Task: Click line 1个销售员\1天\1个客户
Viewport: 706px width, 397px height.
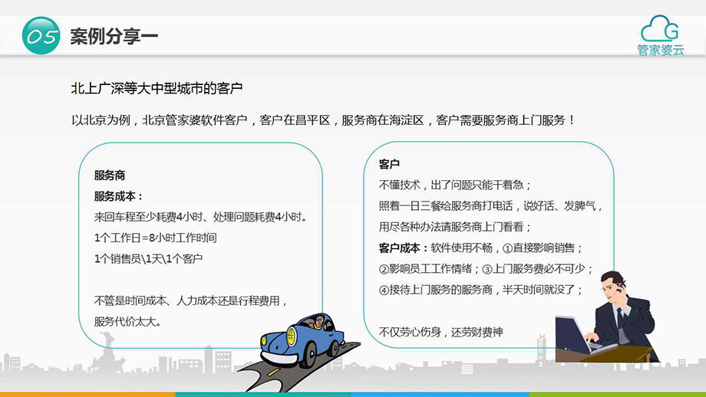Action: tap(149, 258)
